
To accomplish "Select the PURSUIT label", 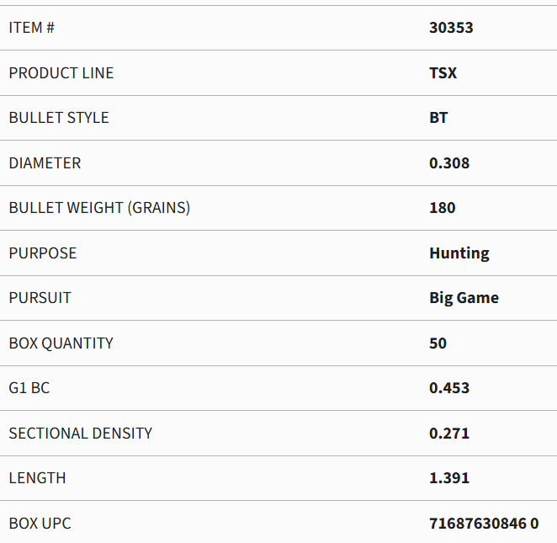I will pos(40,298).
